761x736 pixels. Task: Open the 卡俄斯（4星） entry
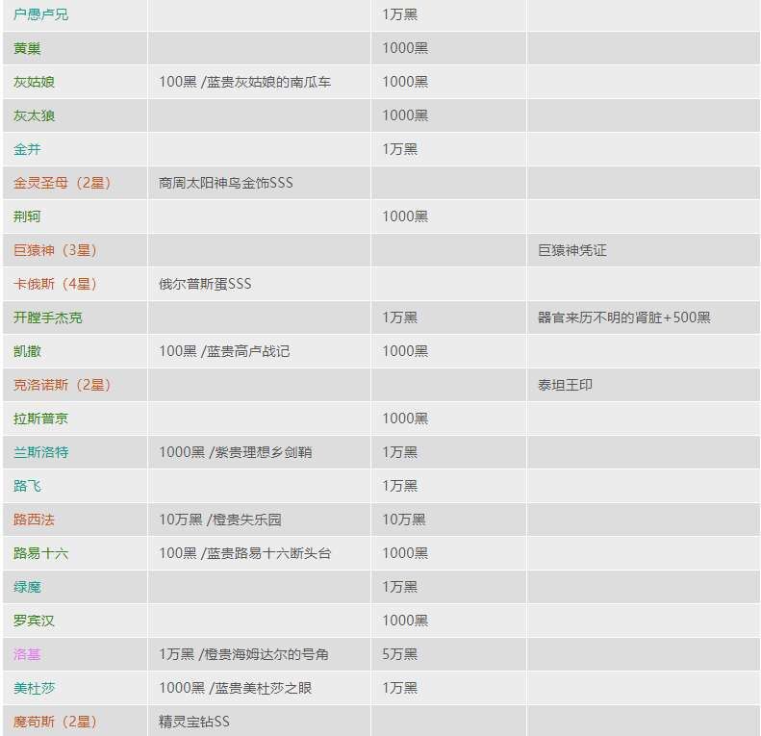56,284
